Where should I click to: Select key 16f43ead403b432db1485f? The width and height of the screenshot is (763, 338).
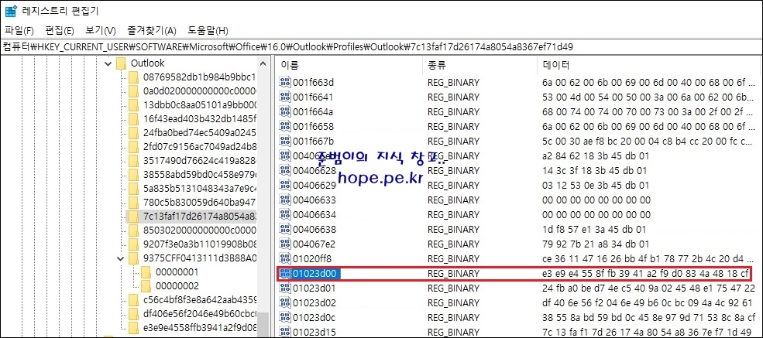coord(200,119)
